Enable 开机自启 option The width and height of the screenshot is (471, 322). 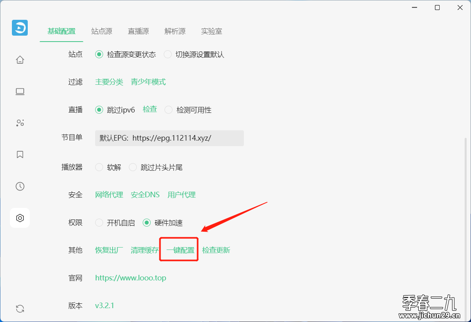click(115, 223)
